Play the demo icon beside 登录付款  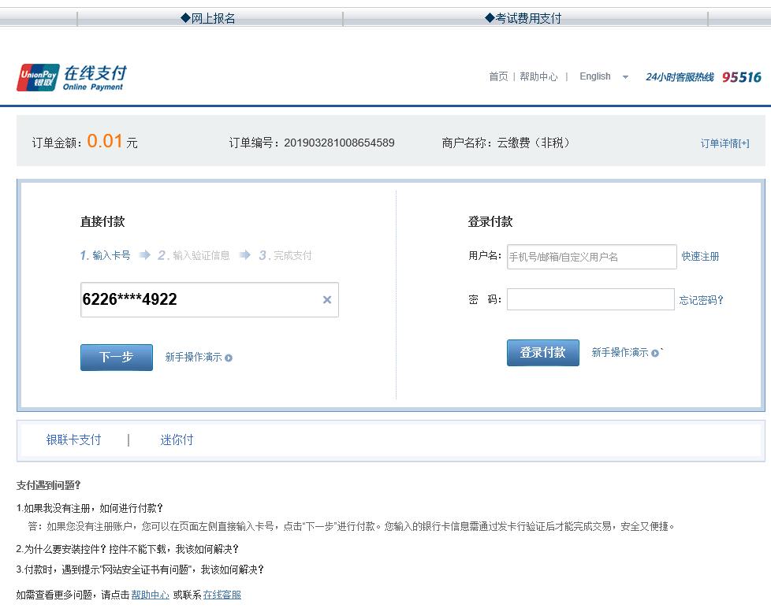(x=656, y=353)
